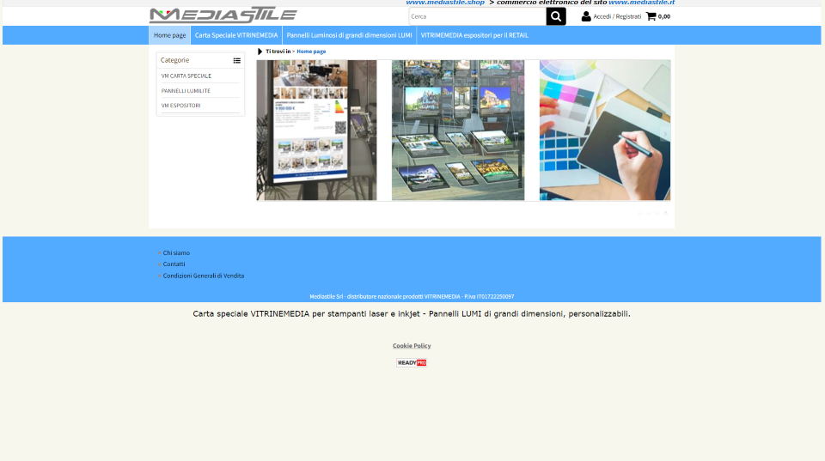Open the Contatti footer link
This screenshot has width=825, height=461.
tap(174, 264)
